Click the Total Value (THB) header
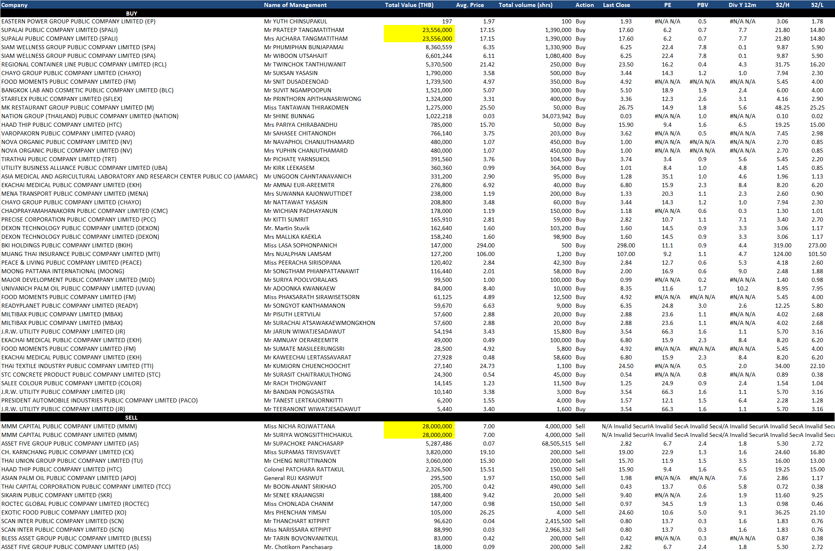Image resolution: width=835 pixels, height=551 pixels. tap(409, 5)
